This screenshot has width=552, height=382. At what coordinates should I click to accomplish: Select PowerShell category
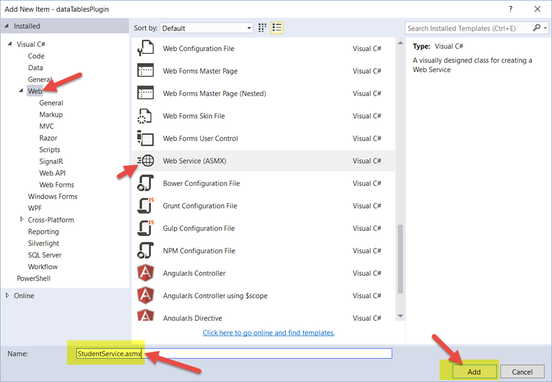(x=34, y=278)
